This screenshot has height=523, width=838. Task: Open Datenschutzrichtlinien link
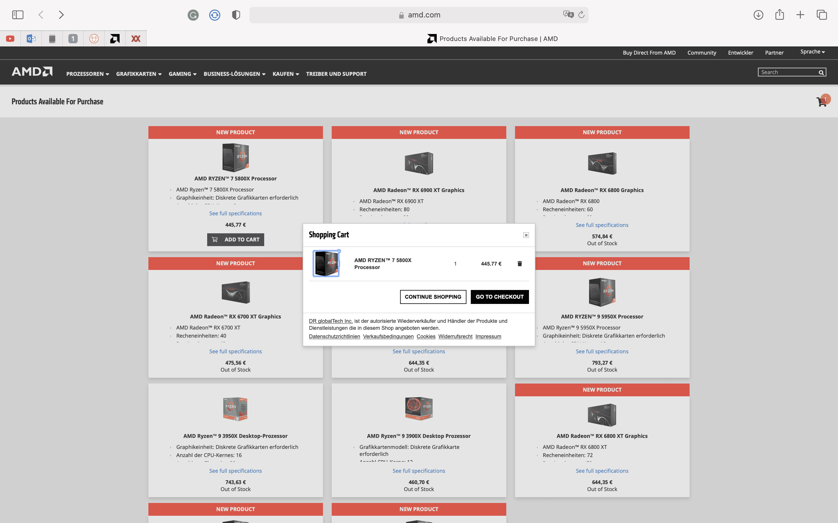click(334, 336)
